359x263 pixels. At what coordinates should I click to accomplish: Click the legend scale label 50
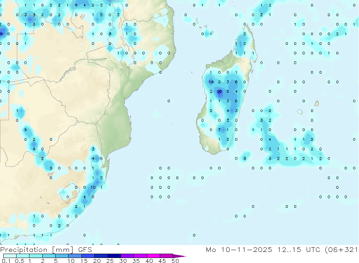175,261
